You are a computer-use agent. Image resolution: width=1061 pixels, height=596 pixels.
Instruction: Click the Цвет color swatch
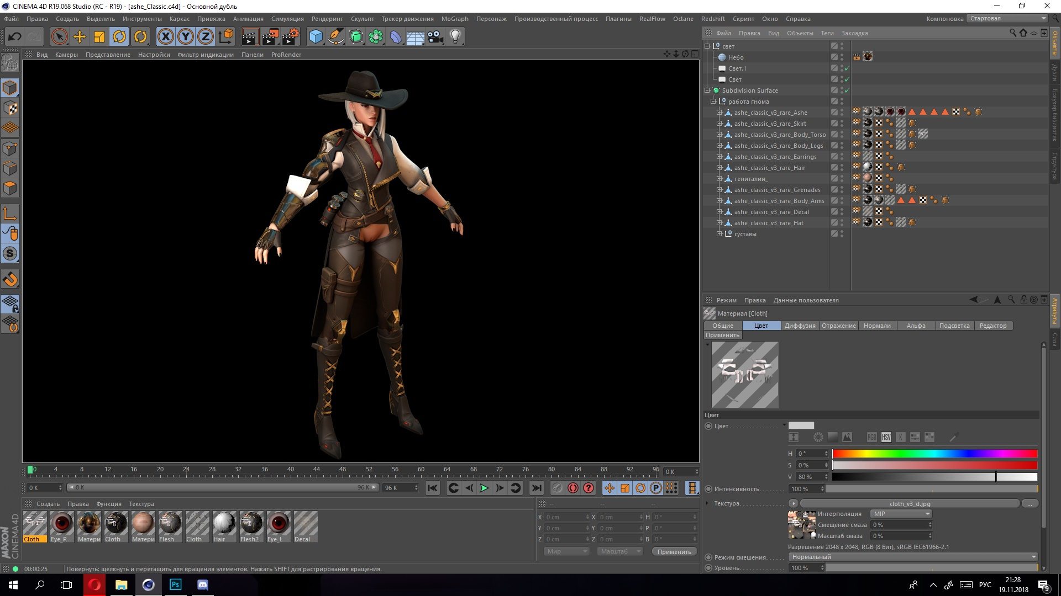tap(801, 425)
